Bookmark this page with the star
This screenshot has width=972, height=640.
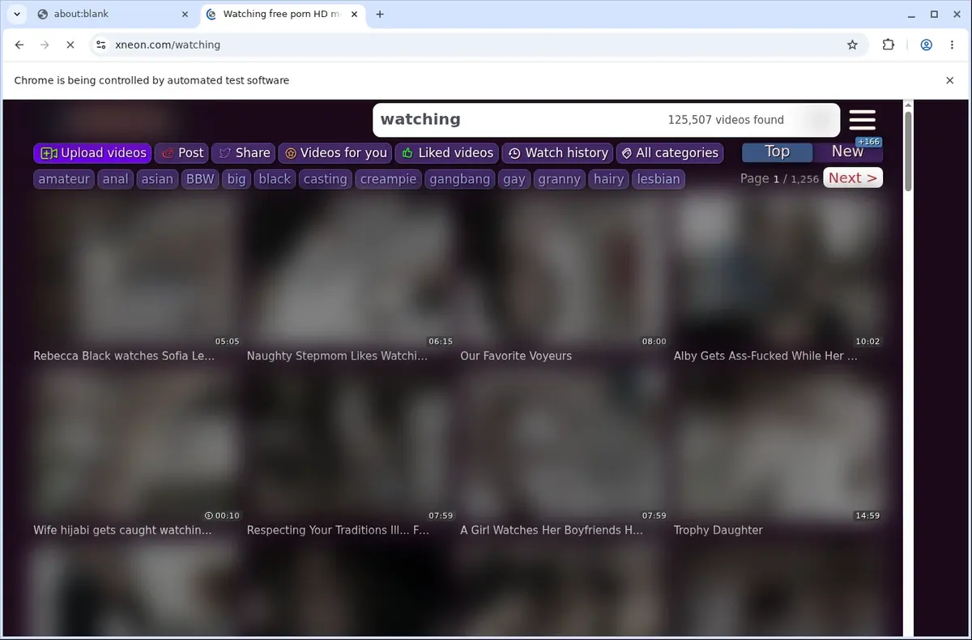(x=852, y=45)
